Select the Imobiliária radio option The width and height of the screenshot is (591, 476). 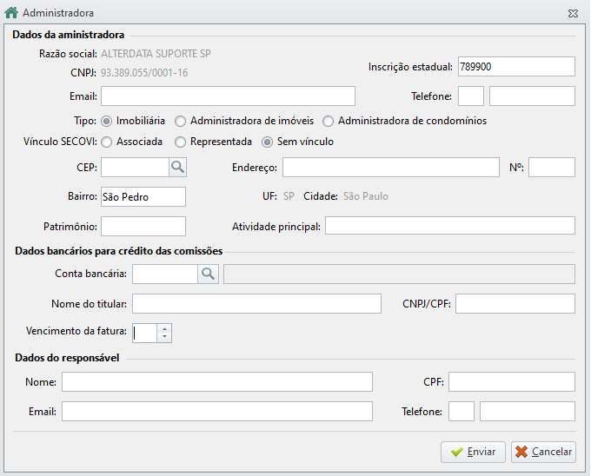coord(107,122)
